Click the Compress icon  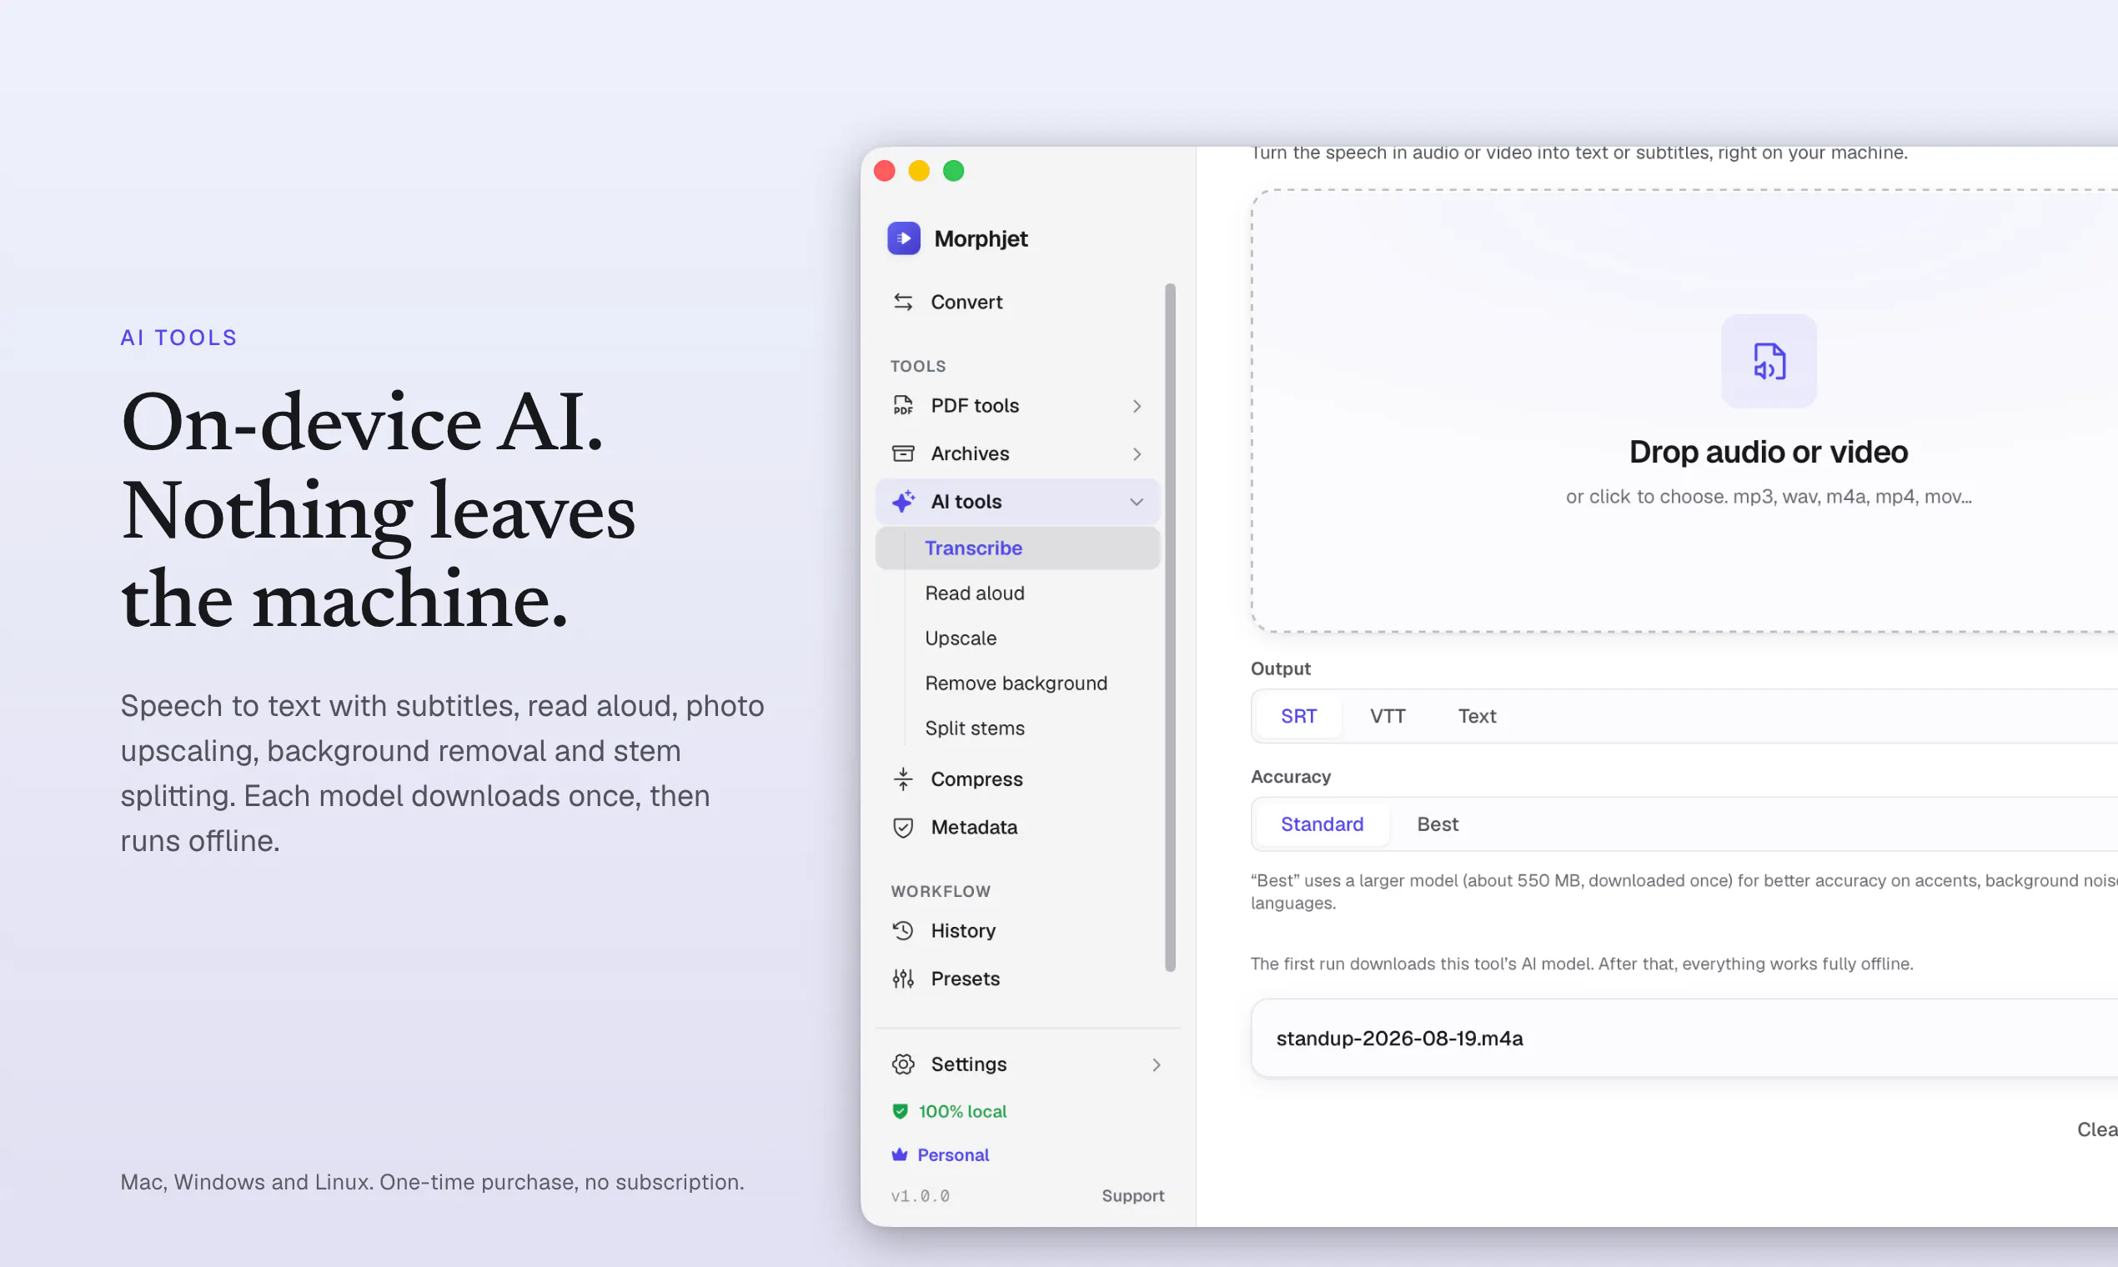pyautogui.click(x=903, y=779)
